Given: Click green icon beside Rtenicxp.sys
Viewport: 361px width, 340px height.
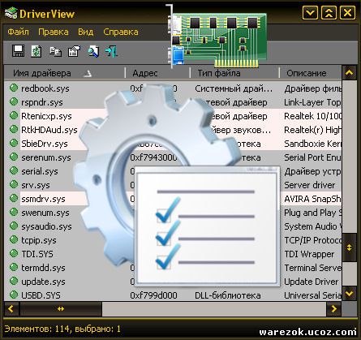Looking at the screenshot, I should coord(14,115).
